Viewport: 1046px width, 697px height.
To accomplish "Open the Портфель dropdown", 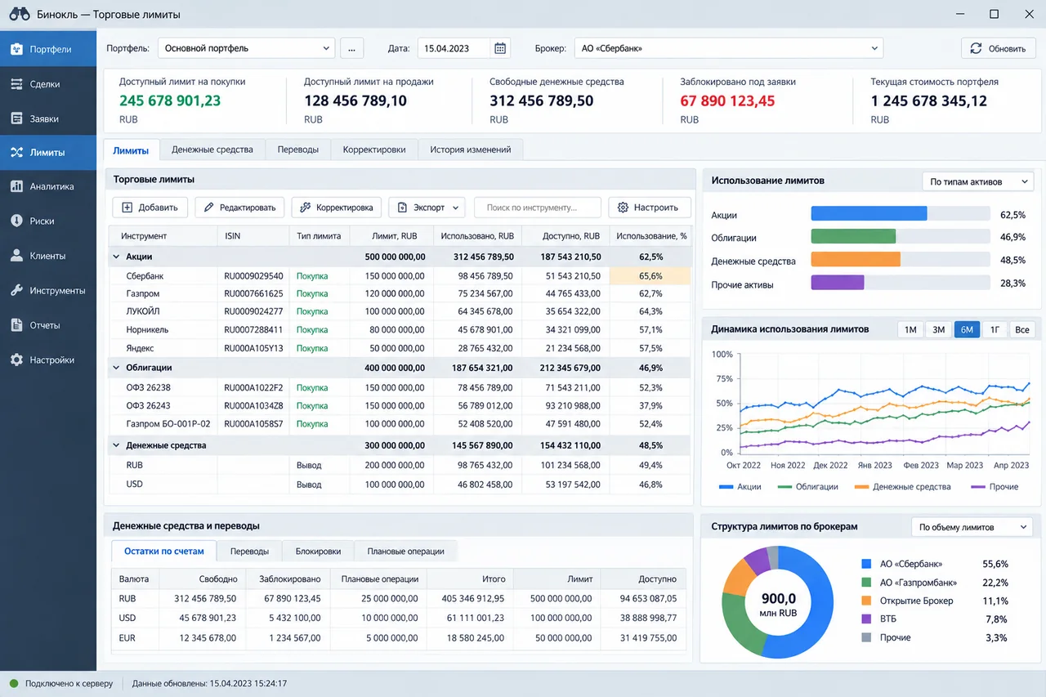I will [x=246, y=48].
